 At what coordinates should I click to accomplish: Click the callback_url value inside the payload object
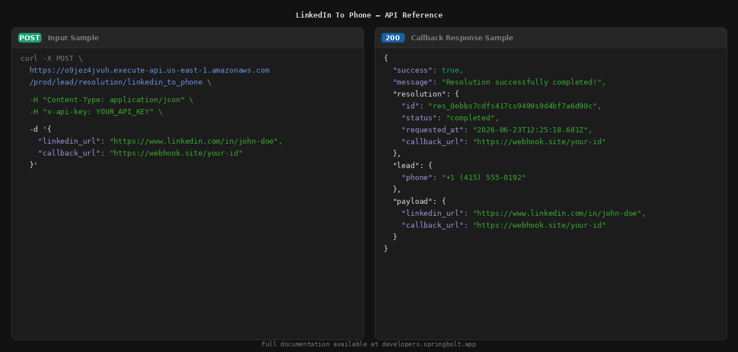tap(539, 225)
